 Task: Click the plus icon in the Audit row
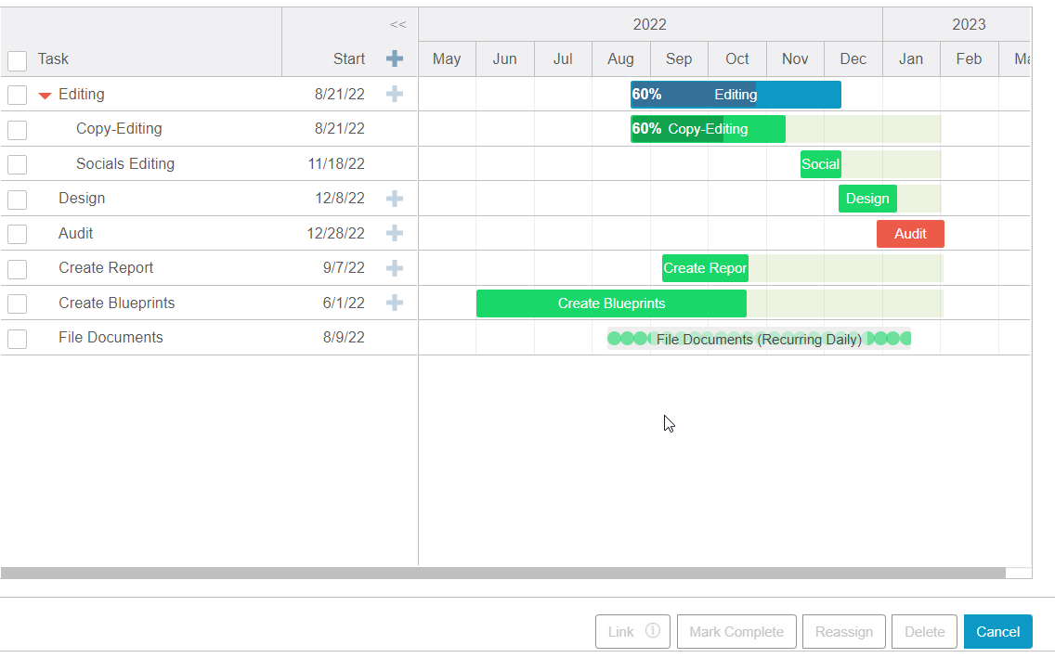coord(395,233)
